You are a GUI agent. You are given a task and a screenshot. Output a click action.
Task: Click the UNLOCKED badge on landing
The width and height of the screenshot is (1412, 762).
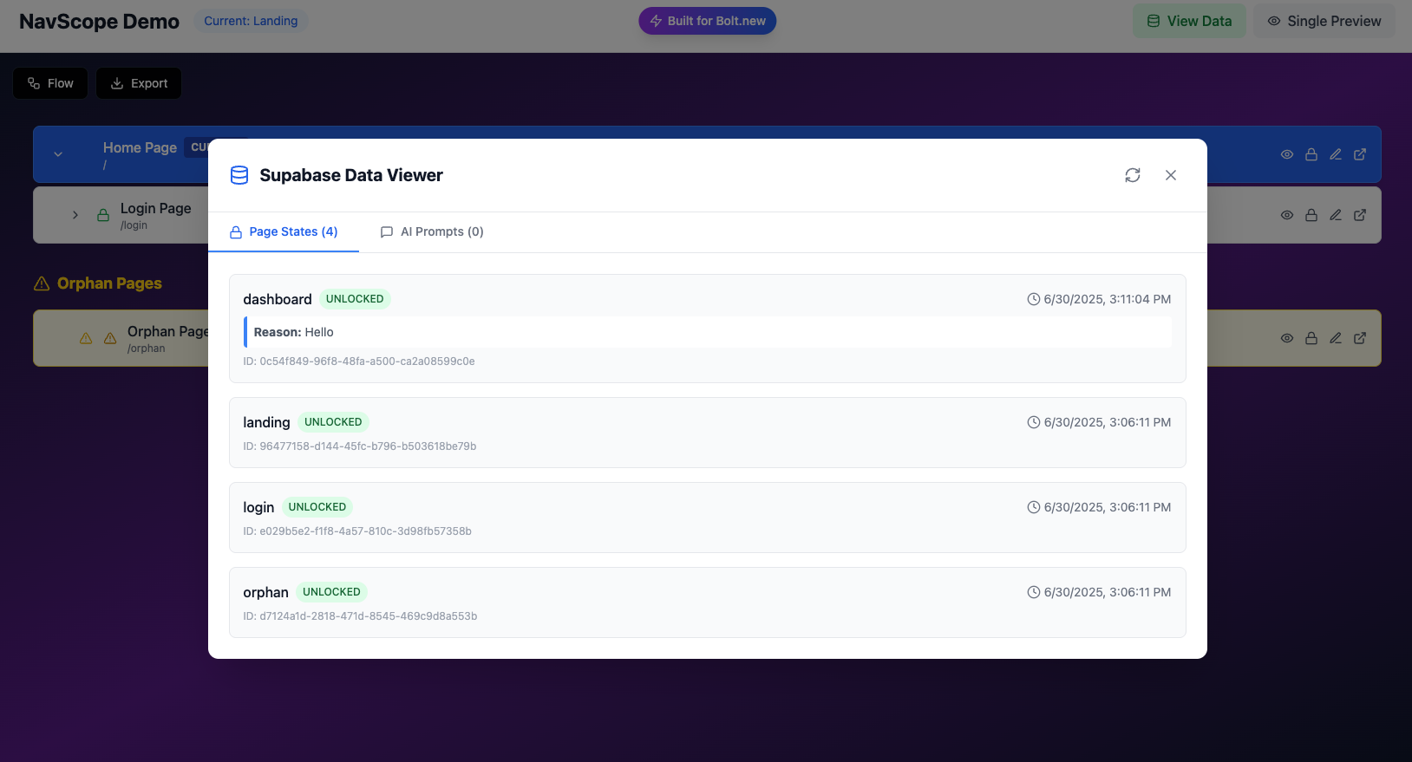[333, 422]
